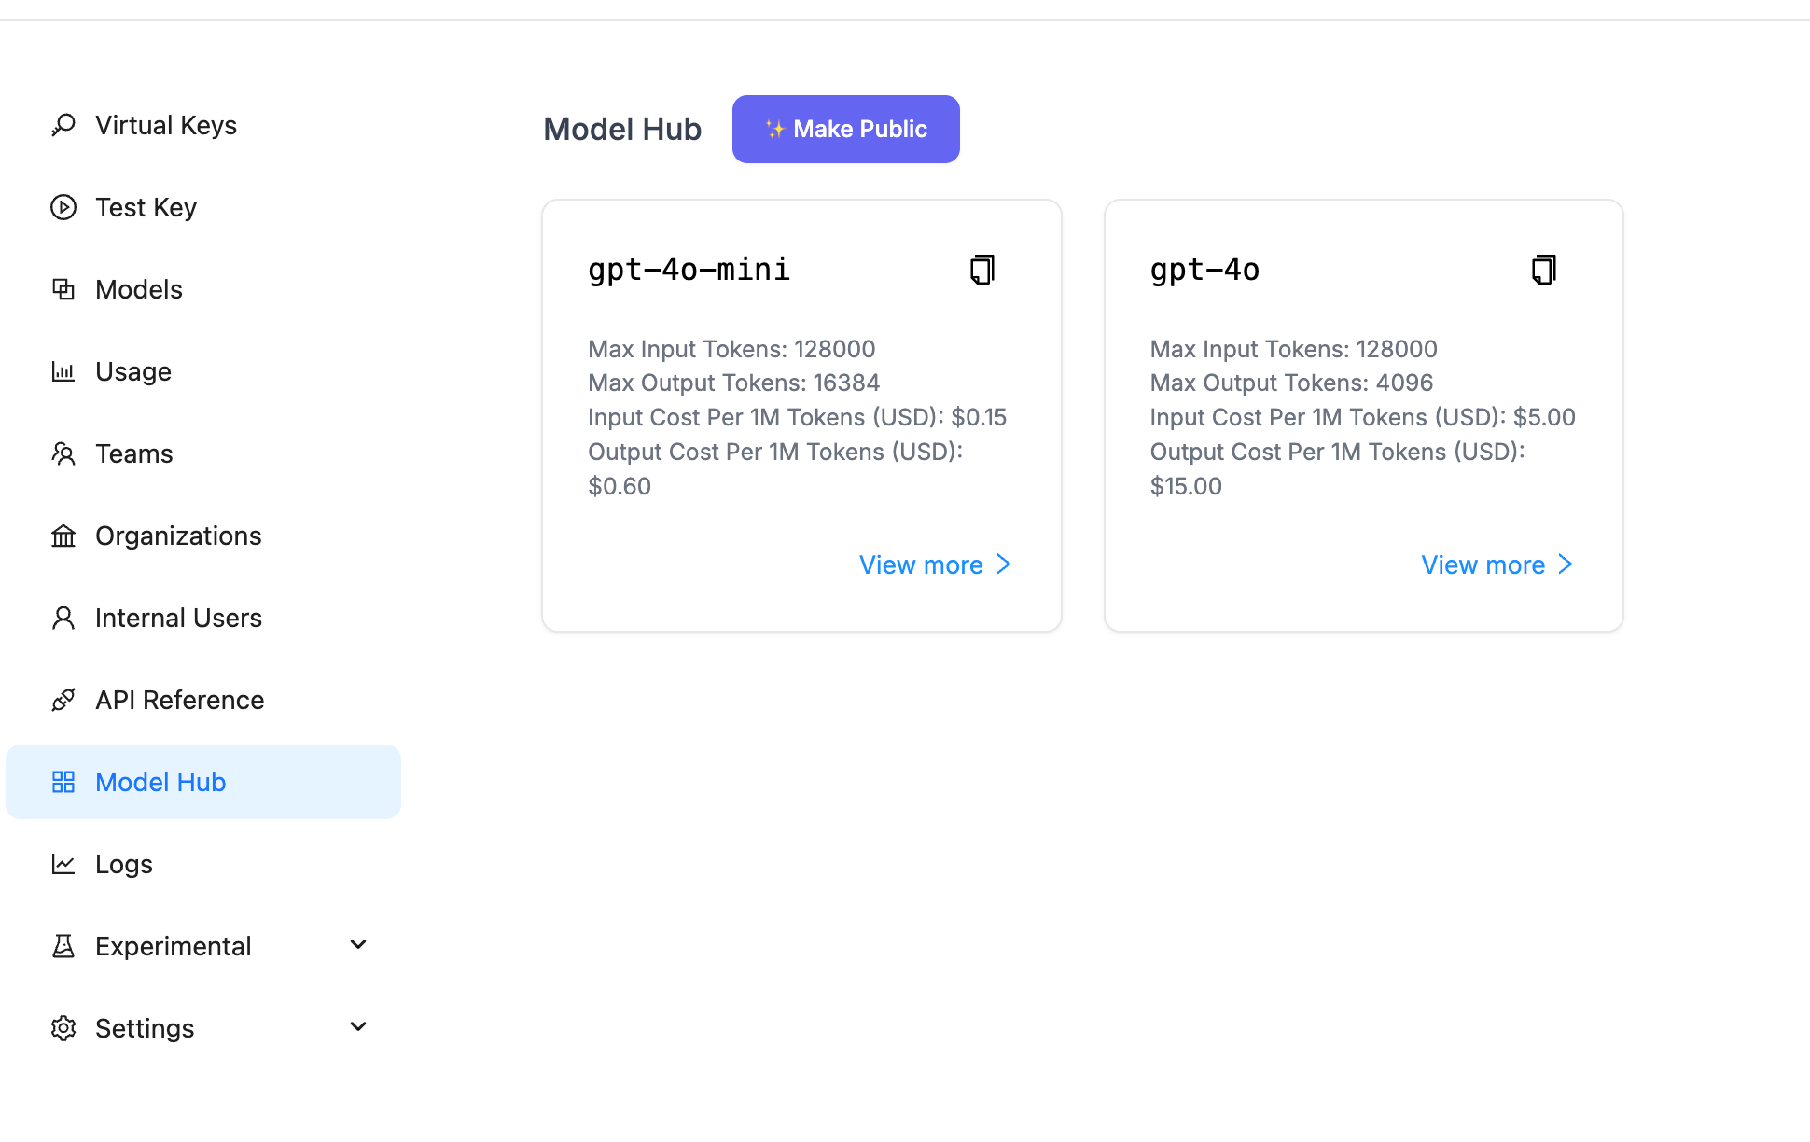Expand the Settings menu chevron
Screen dimensions: 1810x1142
tap(358, 1027)
